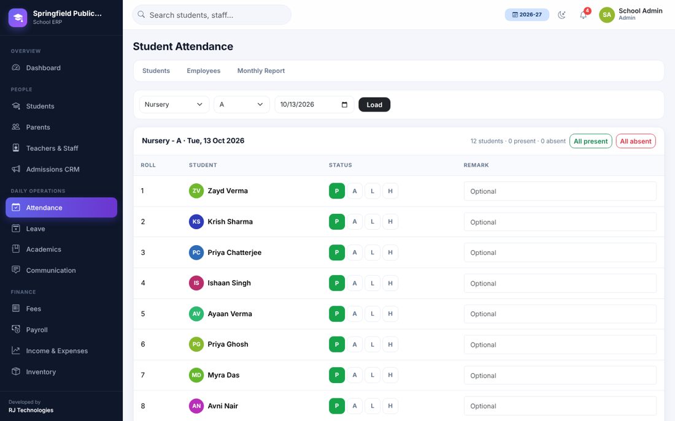Screen dimensions: 675x421
Task: Open the Nursery class dropdown
Action: [174, 105]
